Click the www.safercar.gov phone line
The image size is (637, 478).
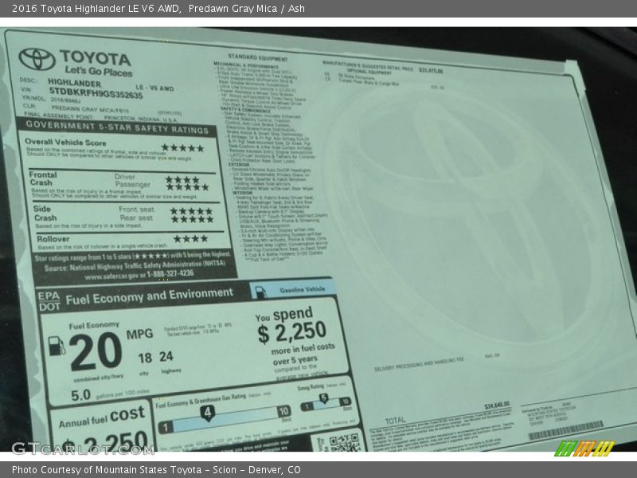(x=139, y=275)
